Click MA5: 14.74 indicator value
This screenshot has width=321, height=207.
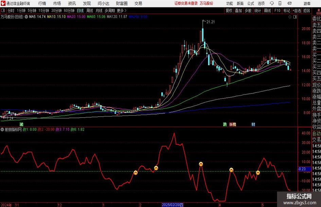point(37,17)
